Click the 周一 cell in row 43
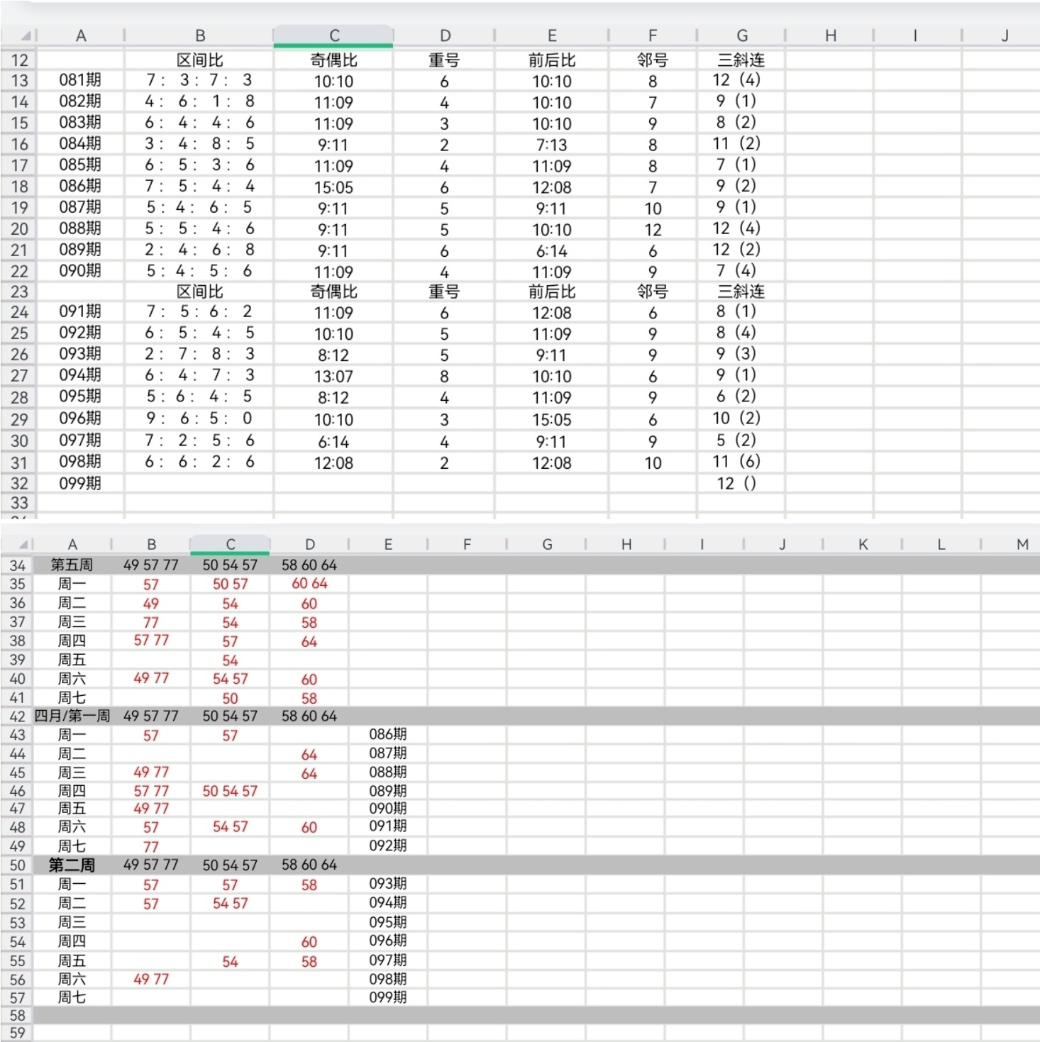Screen dimensions: 1040x1042 point(72,736)
